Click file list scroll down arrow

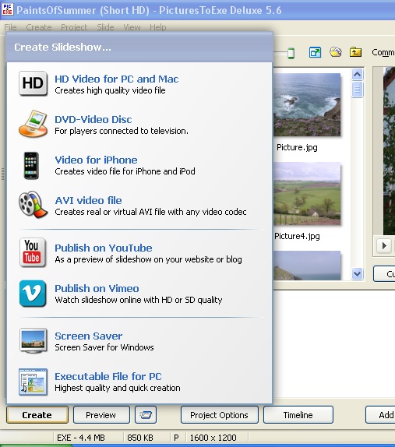[x=357, y=274]
